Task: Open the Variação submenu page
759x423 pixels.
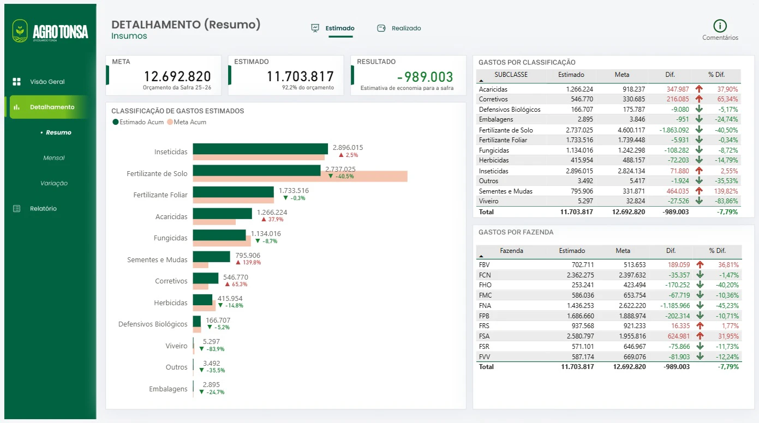Action: pyautogui.click(x=54, y=183)
